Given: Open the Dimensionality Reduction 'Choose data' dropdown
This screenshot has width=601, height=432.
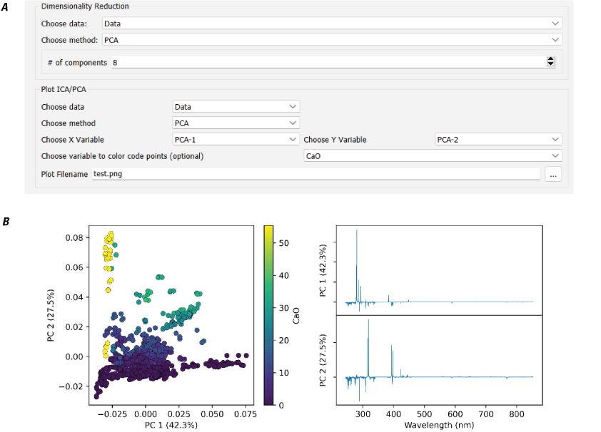Looking at the screenshot, I should pyautogui.click(x=332, y=24).
